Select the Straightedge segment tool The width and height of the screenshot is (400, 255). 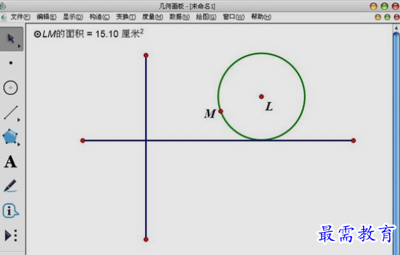point(11,112)
